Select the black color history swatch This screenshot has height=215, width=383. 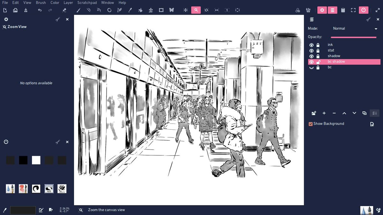point(23,160)
